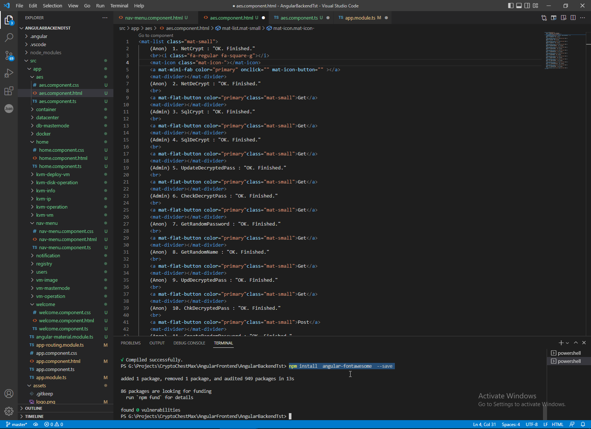The image size is (591, 429).
Task: Open the Accounts menu icon
Action: coord(9,394)
